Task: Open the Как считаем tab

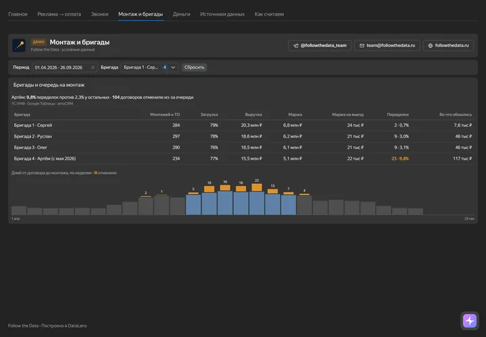Action: tap(269, 14)
